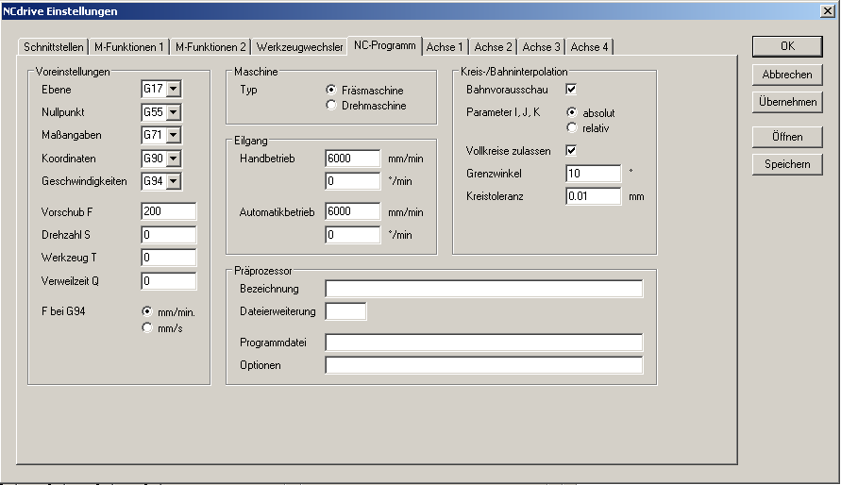The width and height of the screenshot is (841, 485).
Task: Expand the Maßangaben G71 dropdown
Action: click(174, 135)
